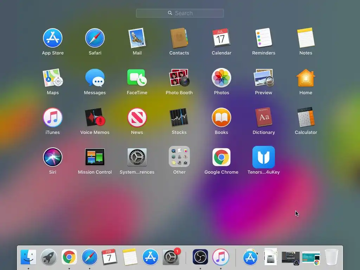Open Calendar showing JUL 17
360x270 pixels.
pyautogui.click(x=221, y=37)
